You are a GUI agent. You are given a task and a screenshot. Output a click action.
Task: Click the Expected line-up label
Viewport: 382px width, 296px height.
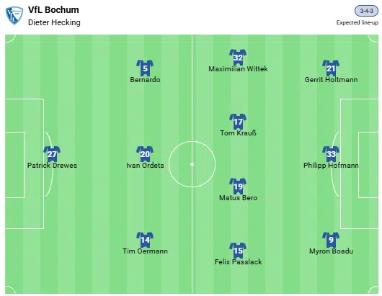[x=357, y=22]
